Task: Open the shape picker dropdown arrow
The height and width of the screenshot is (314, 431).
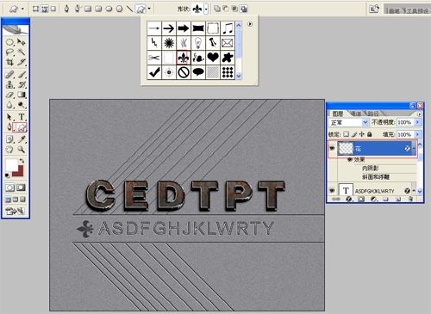Action: [206, 9]
